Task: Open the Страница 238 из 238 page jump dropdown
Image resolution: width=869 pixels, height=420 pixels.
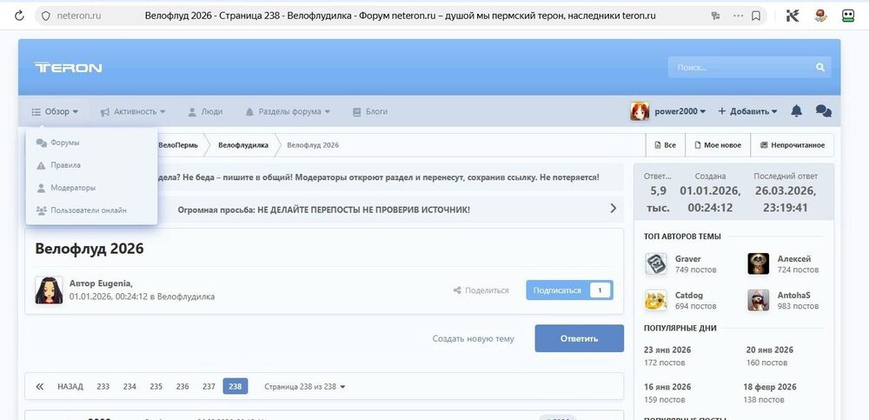Action: [305, 387]
